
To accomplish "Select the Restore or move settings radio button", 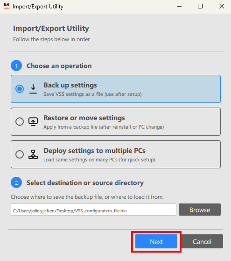I will coord(20,122).
